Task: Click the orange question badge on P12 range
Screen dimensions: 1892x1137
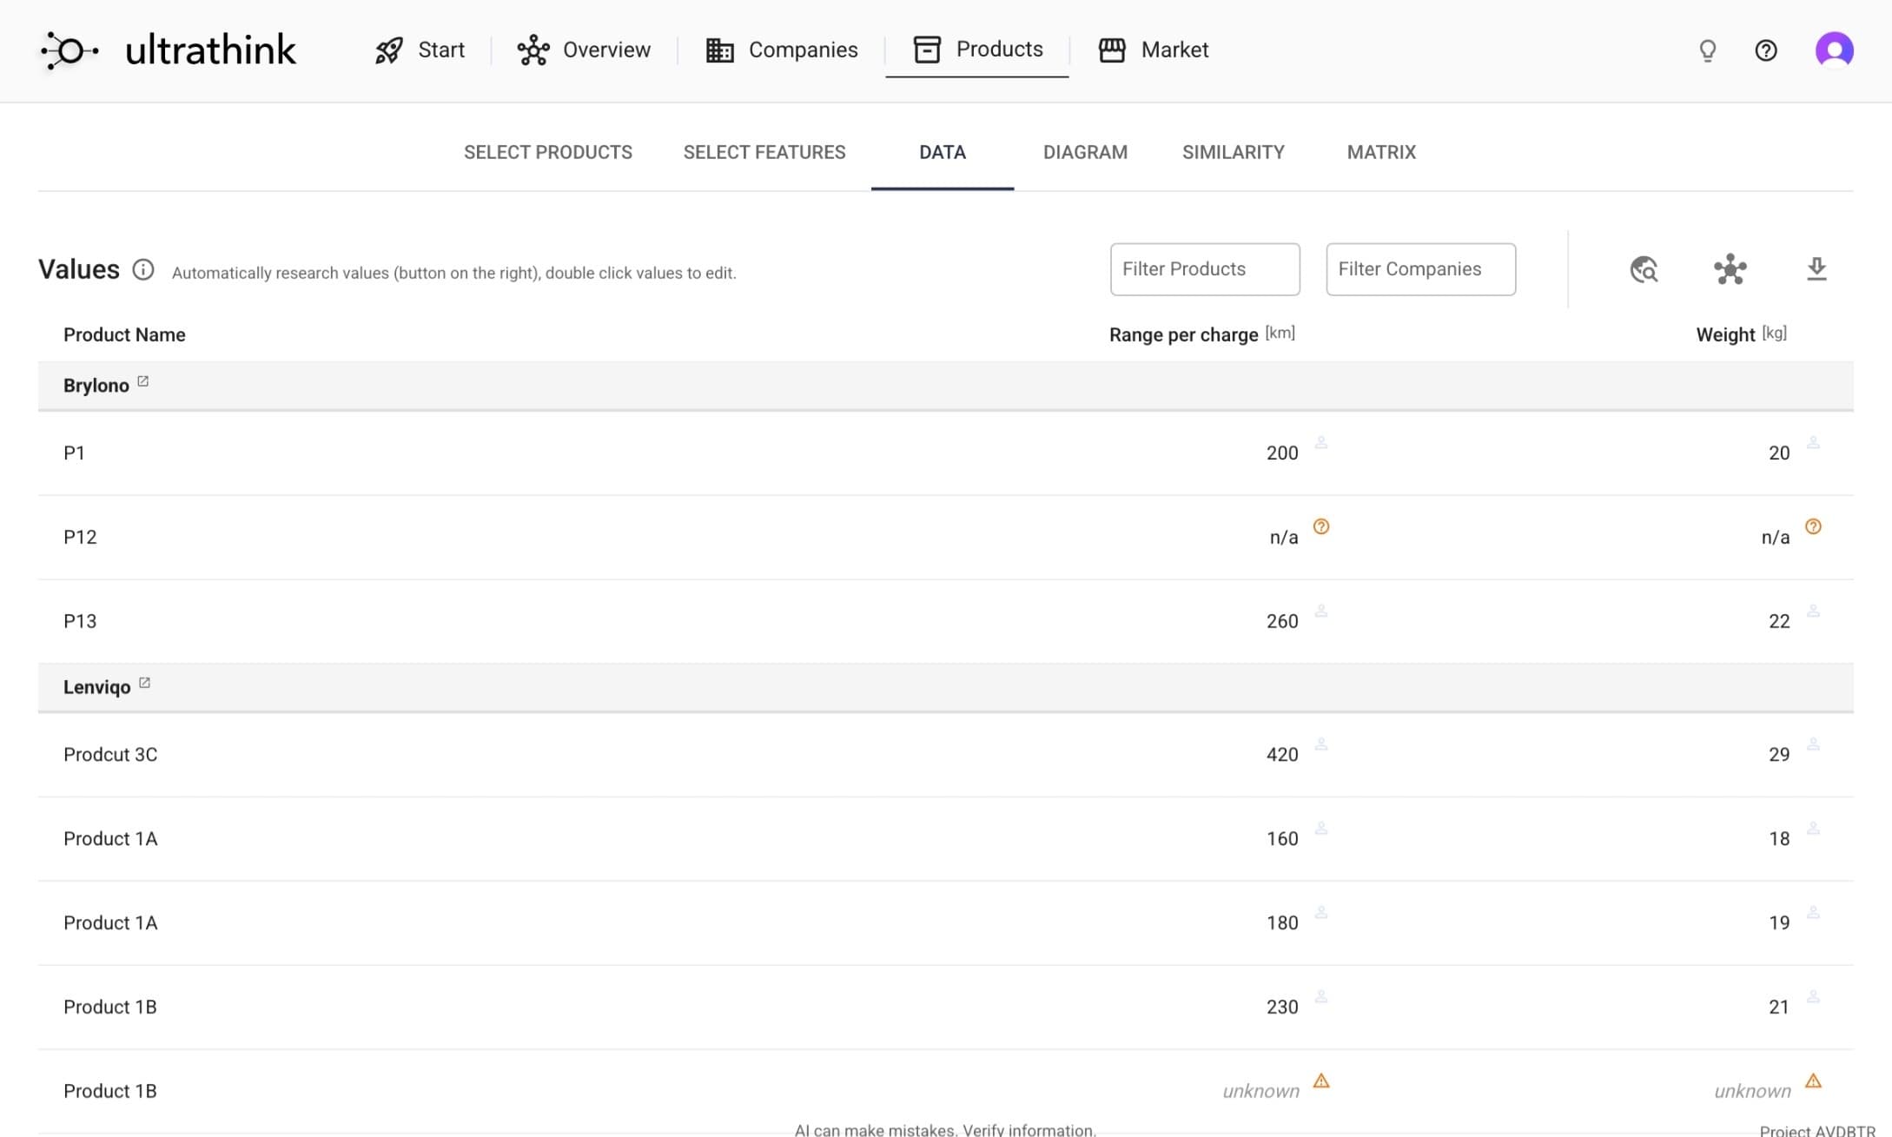Action: pos(1321,526)
